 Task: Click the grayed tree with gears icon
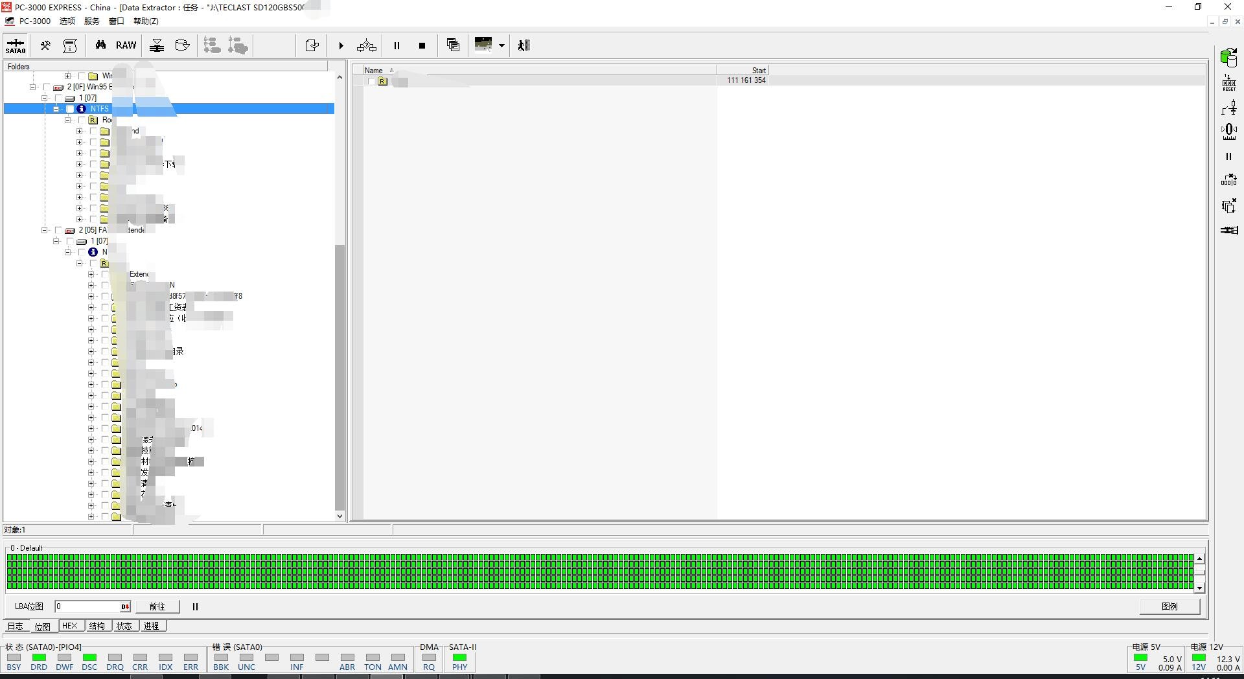coord(238,45)
